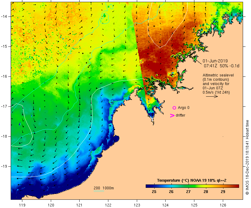
Task: Click the 0.5m/s velocity scale arrow
Action: point(212,96)
